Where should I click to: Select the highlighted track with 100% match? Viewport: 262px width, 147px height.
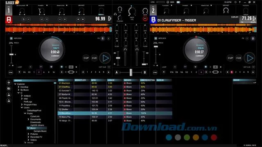coord(115,113)
